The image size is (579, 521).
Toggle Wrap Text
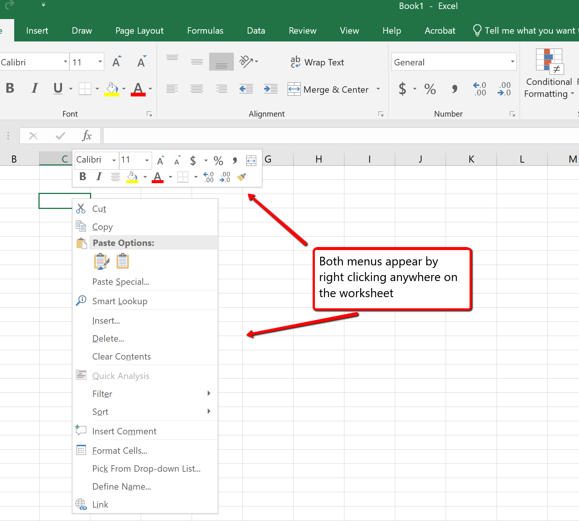tap(317, 62)
